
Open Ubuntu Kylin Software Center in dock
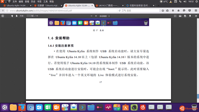[x=65, y=107]
